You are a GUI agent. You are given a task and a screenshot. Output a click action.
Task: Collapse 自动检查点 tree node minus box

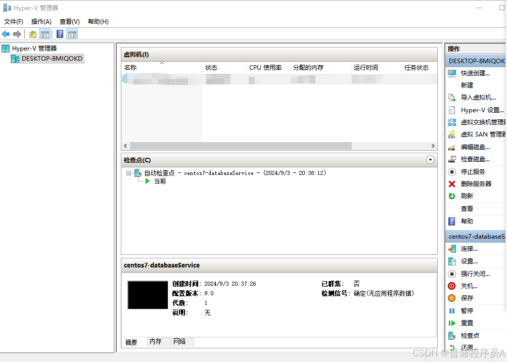(128, 173)
